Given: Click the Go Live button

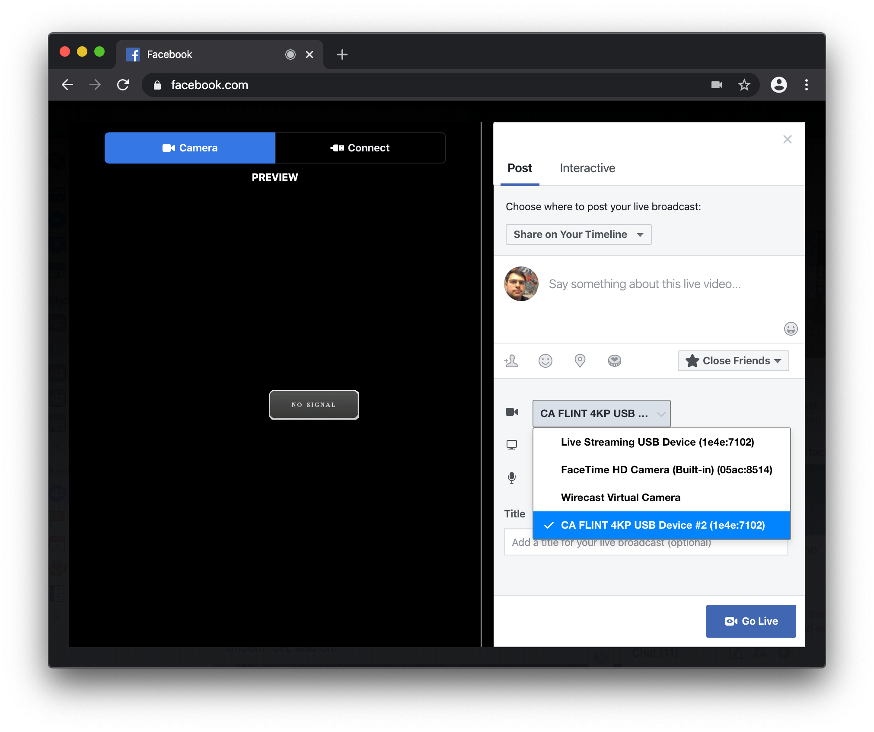Looking at the screenshot, I should point(751,621).
